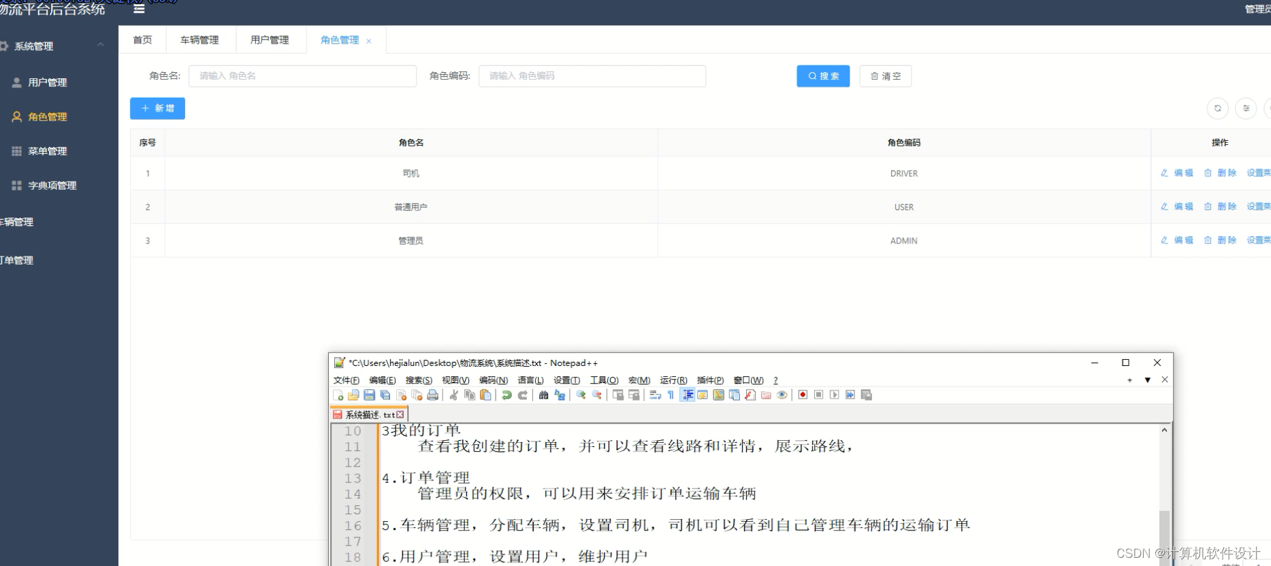Click the Zoom Out icon in Notepad++
This screenshot has height=566, width=1271.
pyautogui.click(x=597, y=395)
